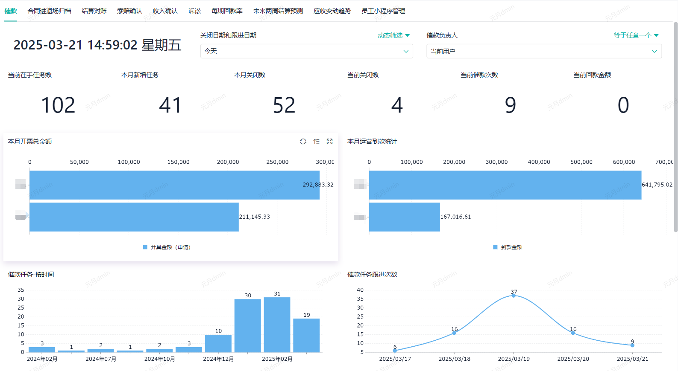Expand the 当前用户 selection box
Screen dimensions: 678x371
543,52
